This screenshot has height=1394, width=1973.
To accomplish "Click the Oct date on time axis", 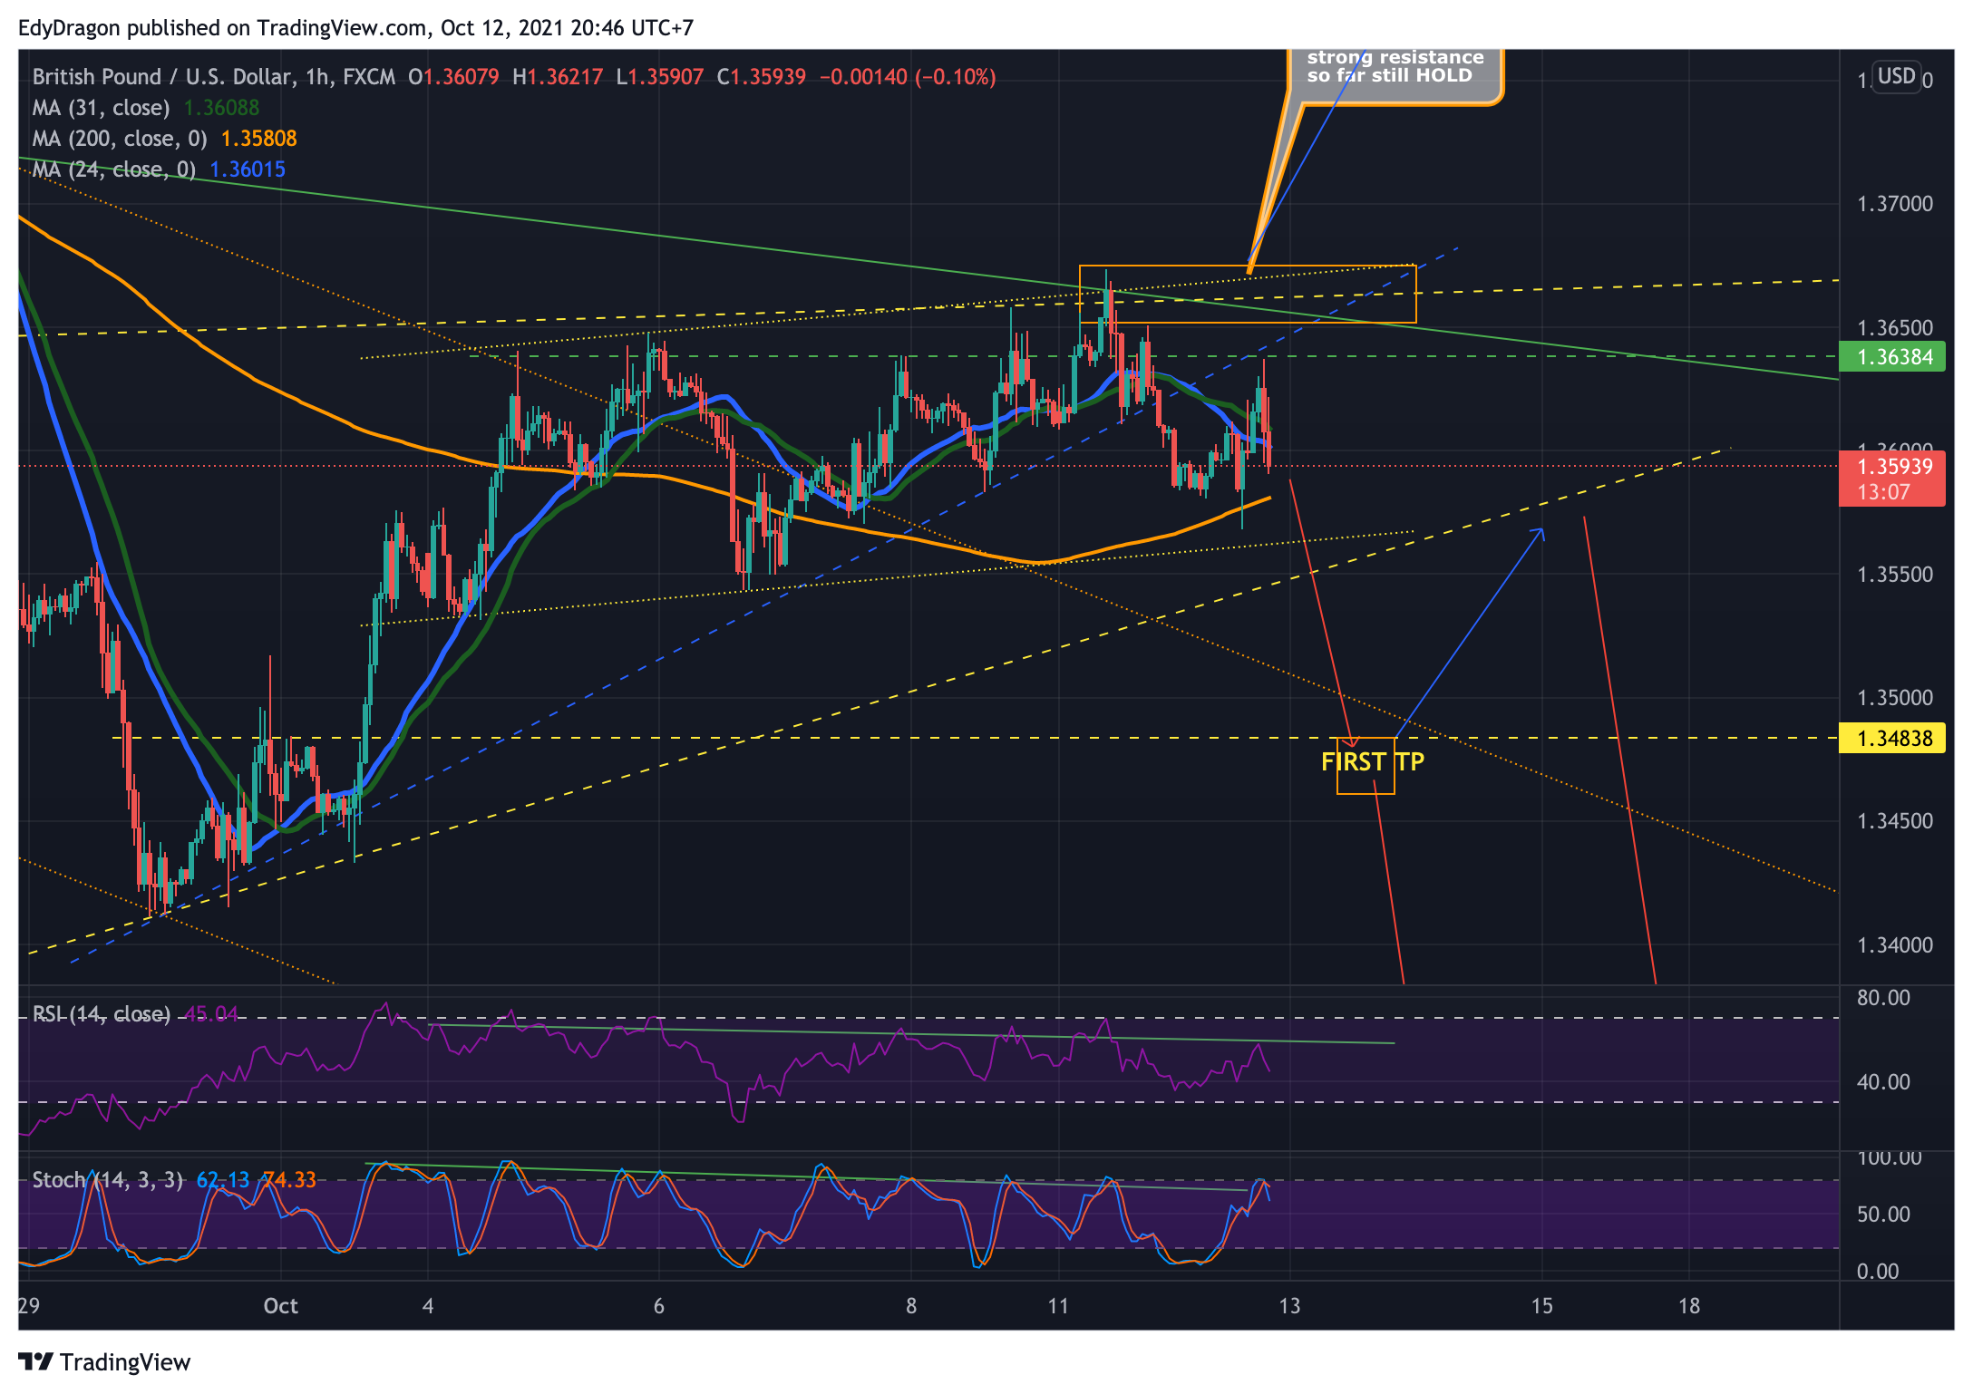I will 280,1306.
